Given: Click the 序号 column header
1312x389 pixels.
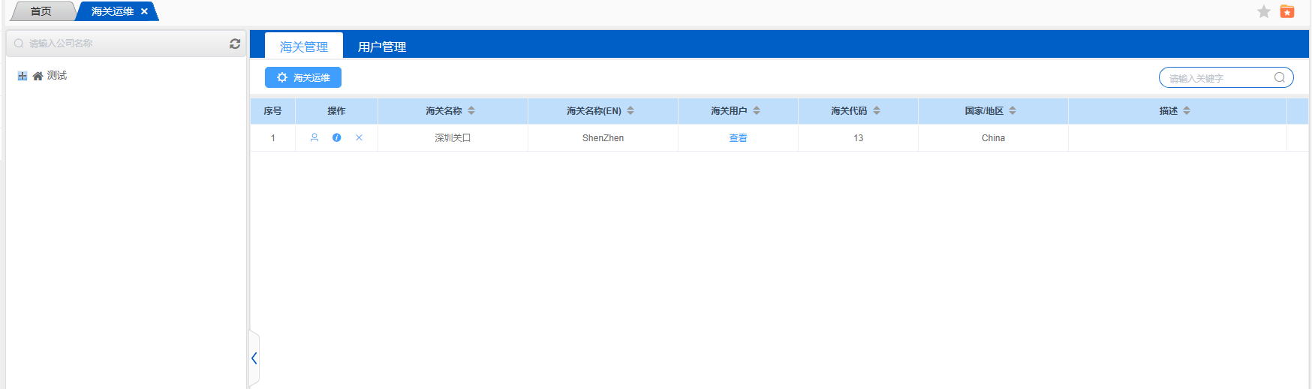Looking at the screenshot, I should click(x=272, y=110).
